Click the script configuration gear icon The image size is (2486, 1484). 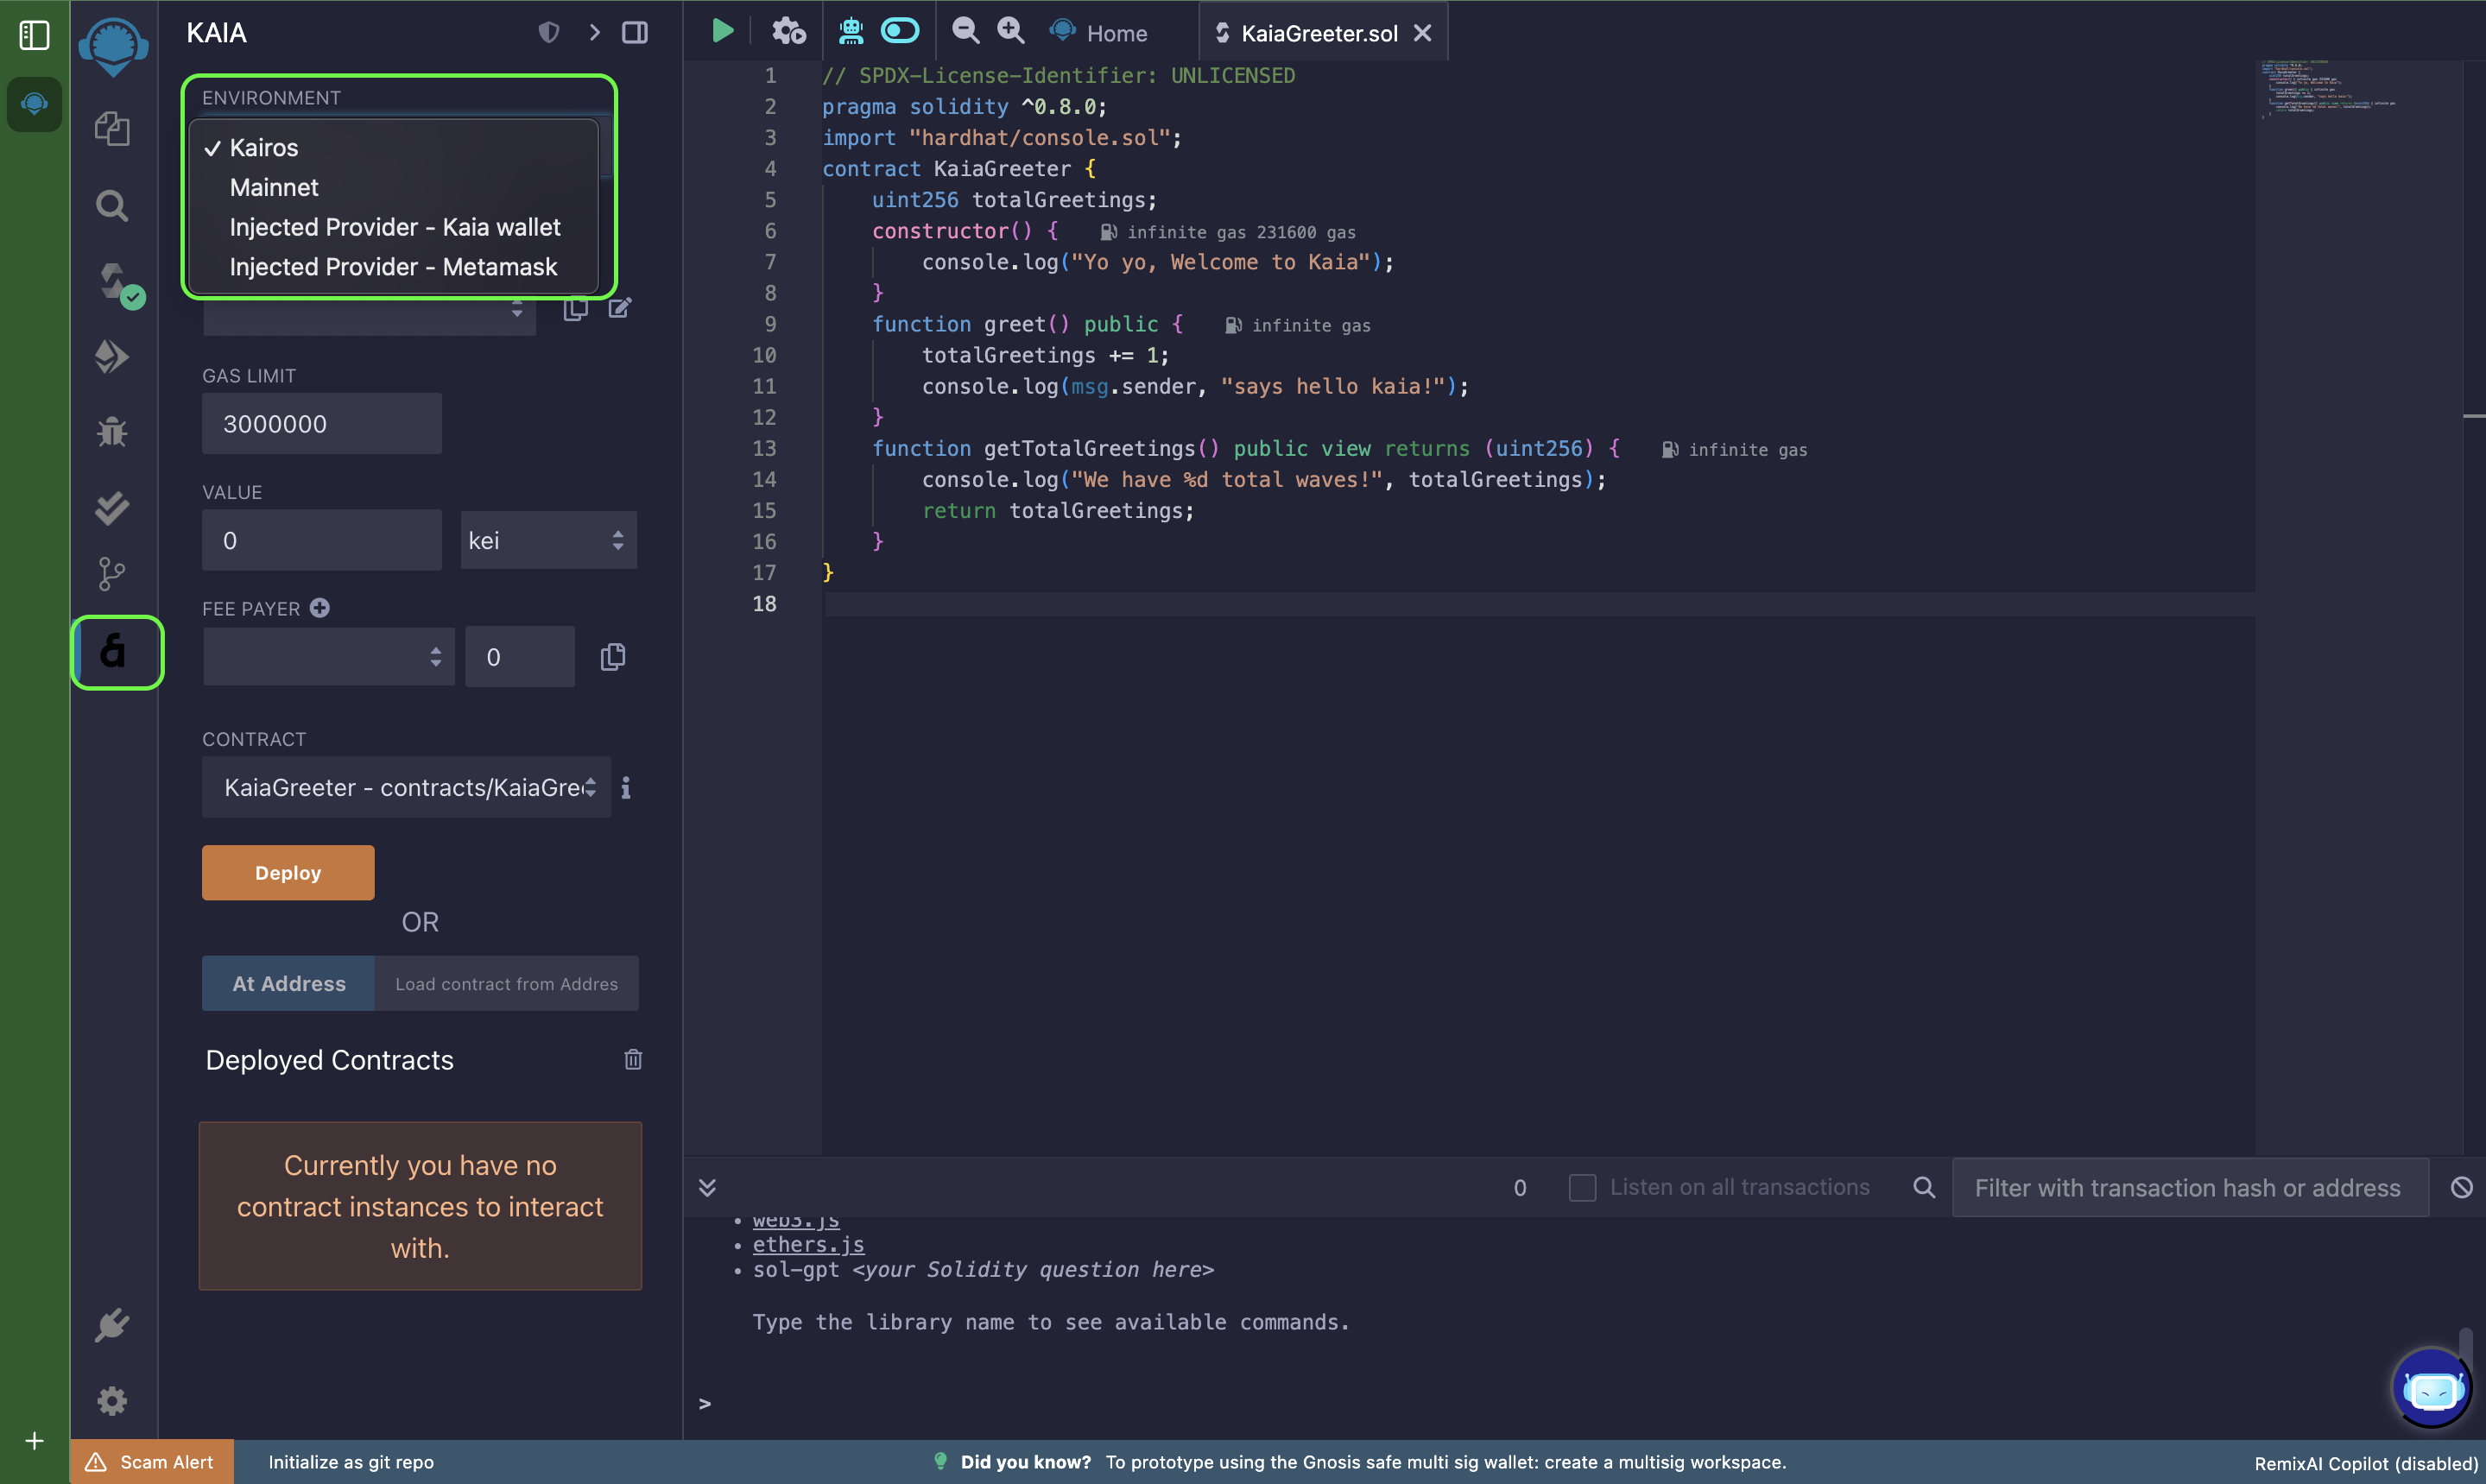(788, 31)
